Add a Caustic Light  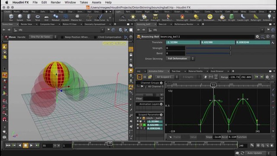(x=243, y=17)
